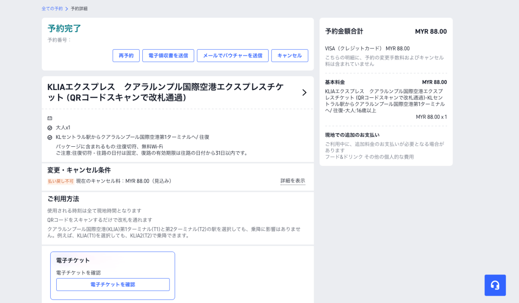Viewport: 519px width, 303px height.
Task: Click 現在のキャンセル料：MYR 88.00 text
Action: (125, 181)
